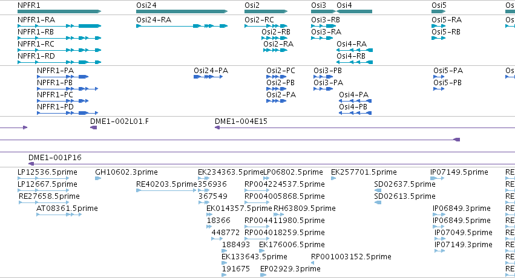Click EST RE27658.5prime
The image size is (515, 278).
pos(49,196)
